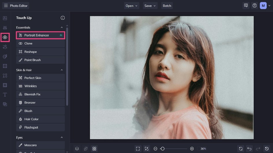Open the history clock icon
Image resolution: width=273 pixels, height=153 pixels.
(267, 149)
